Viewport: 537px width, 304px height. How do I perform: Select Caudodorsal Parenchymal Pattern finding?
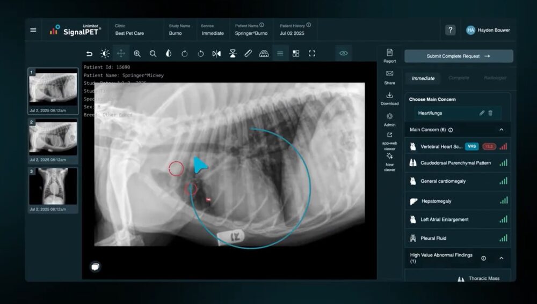coord(458,163)
